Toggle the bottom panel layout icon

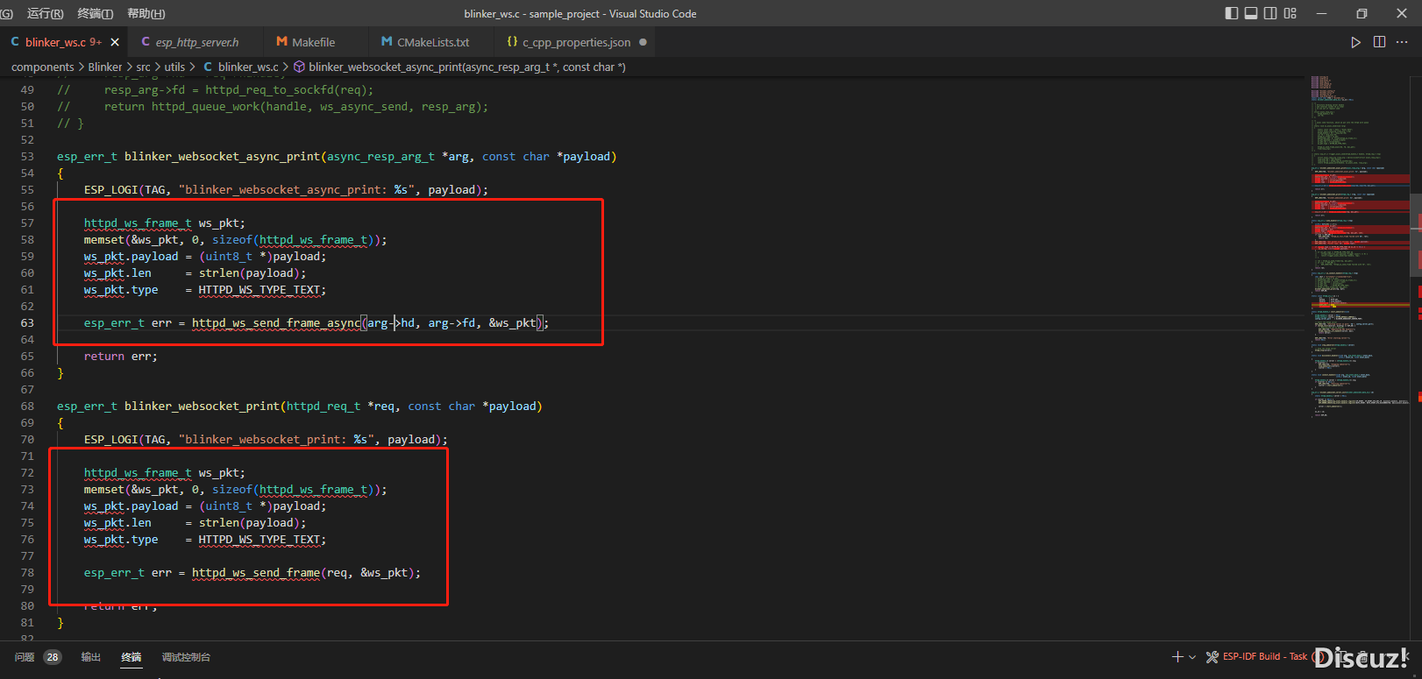click(1251, 13)
